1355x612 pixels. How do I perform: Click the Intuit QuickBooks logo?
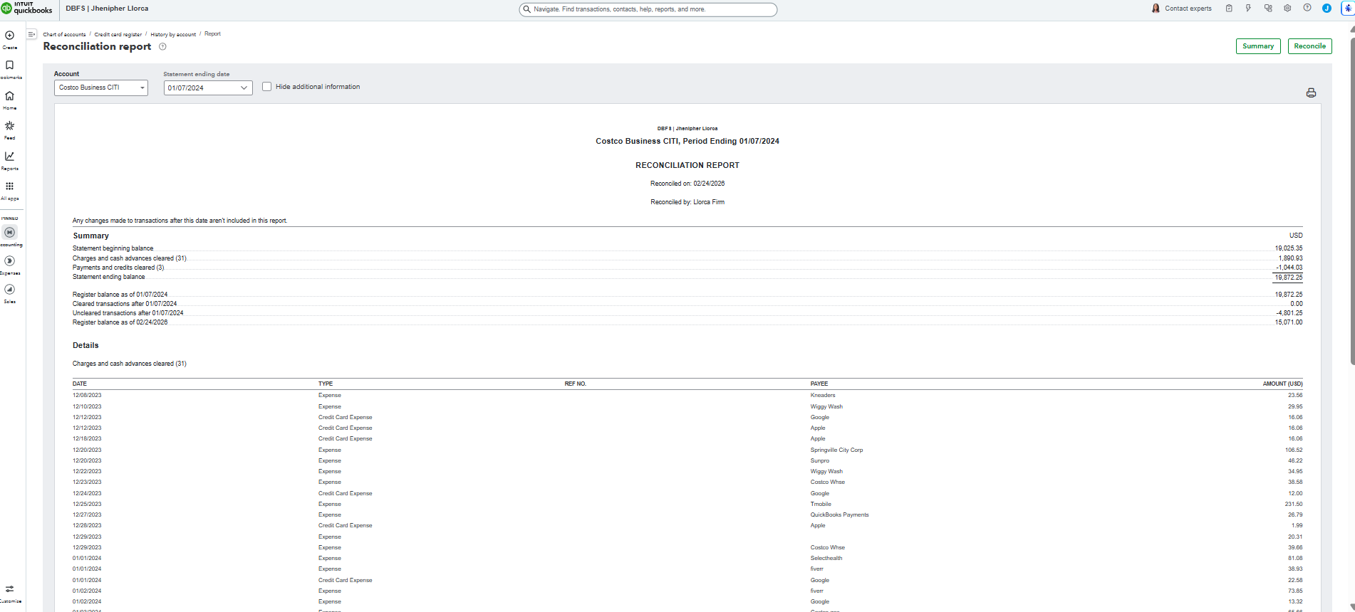[27, 9]
